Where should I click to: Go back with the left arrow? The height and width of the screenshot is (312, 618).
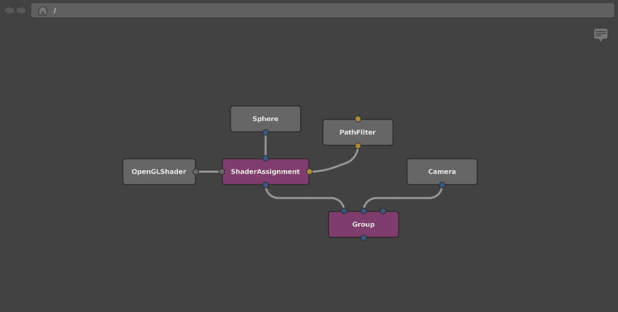[x=9, y=10]
